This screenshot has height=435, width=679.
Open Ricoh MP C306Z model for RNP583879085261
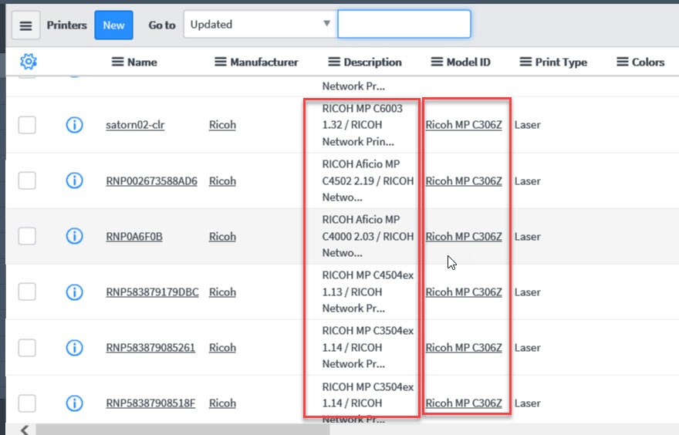[x=464, y=348]
